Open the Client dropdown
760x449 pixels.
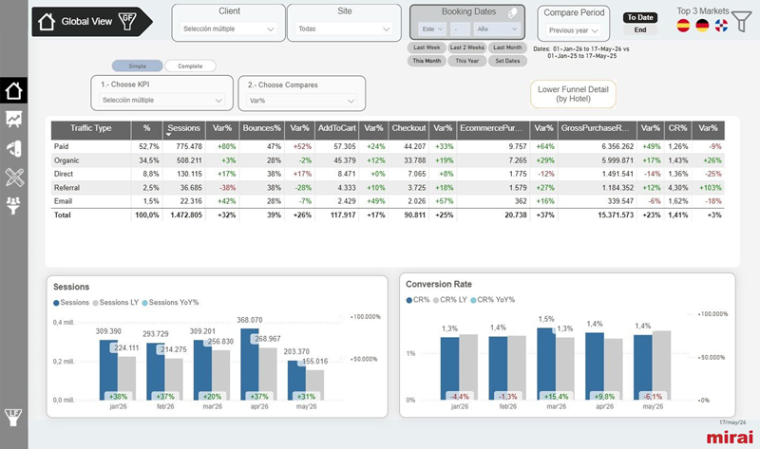pos(228,29)
